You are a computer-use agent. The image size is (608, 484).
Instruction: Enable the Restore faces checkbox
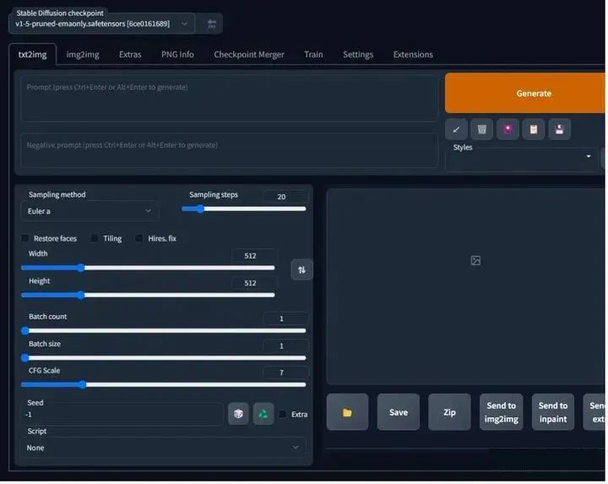point(25,238)
